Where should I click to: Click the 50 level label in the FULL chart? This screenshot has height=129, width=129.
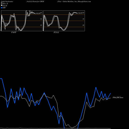pos(83,19)
